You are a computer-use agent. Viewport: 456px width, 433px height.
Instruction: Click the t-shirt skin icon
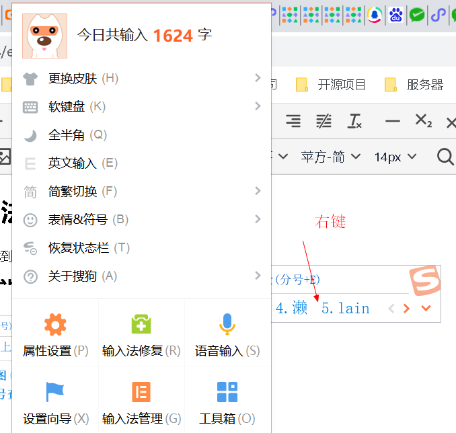(x=30, y=79)
